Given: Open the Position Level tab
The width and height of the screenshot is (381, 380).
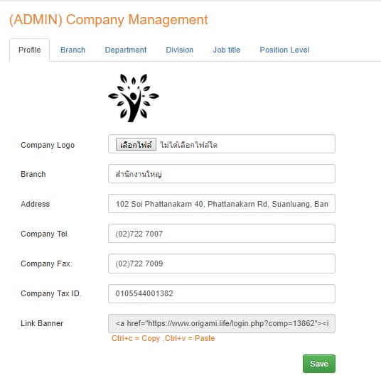Looking at the screenshot, I should (284, 50).
